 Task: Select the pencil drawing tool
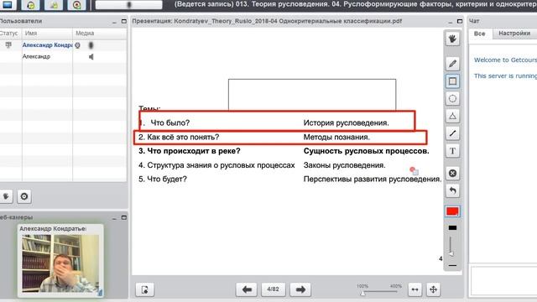coord(452,64)
